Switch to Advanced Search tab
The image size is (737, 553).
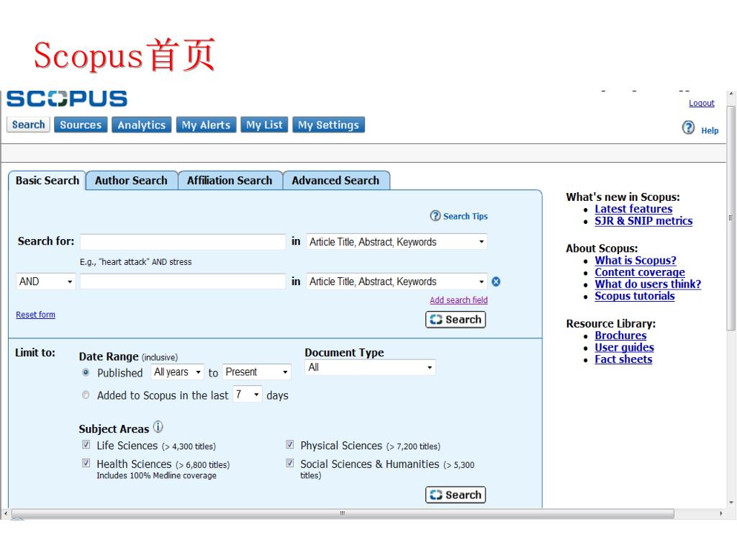pyautogui.click(x=335, y=181)
